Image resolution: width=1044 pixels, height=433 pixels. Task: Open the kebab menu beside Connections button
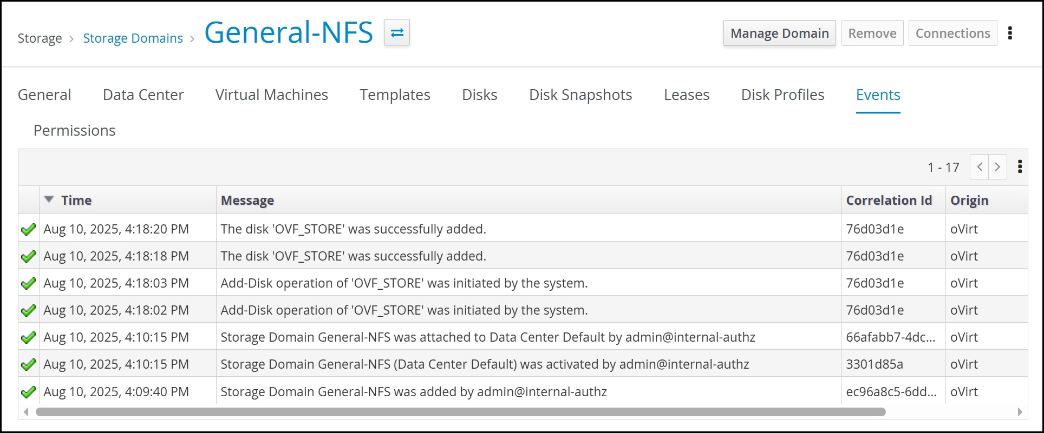(x=1010, y=33)
